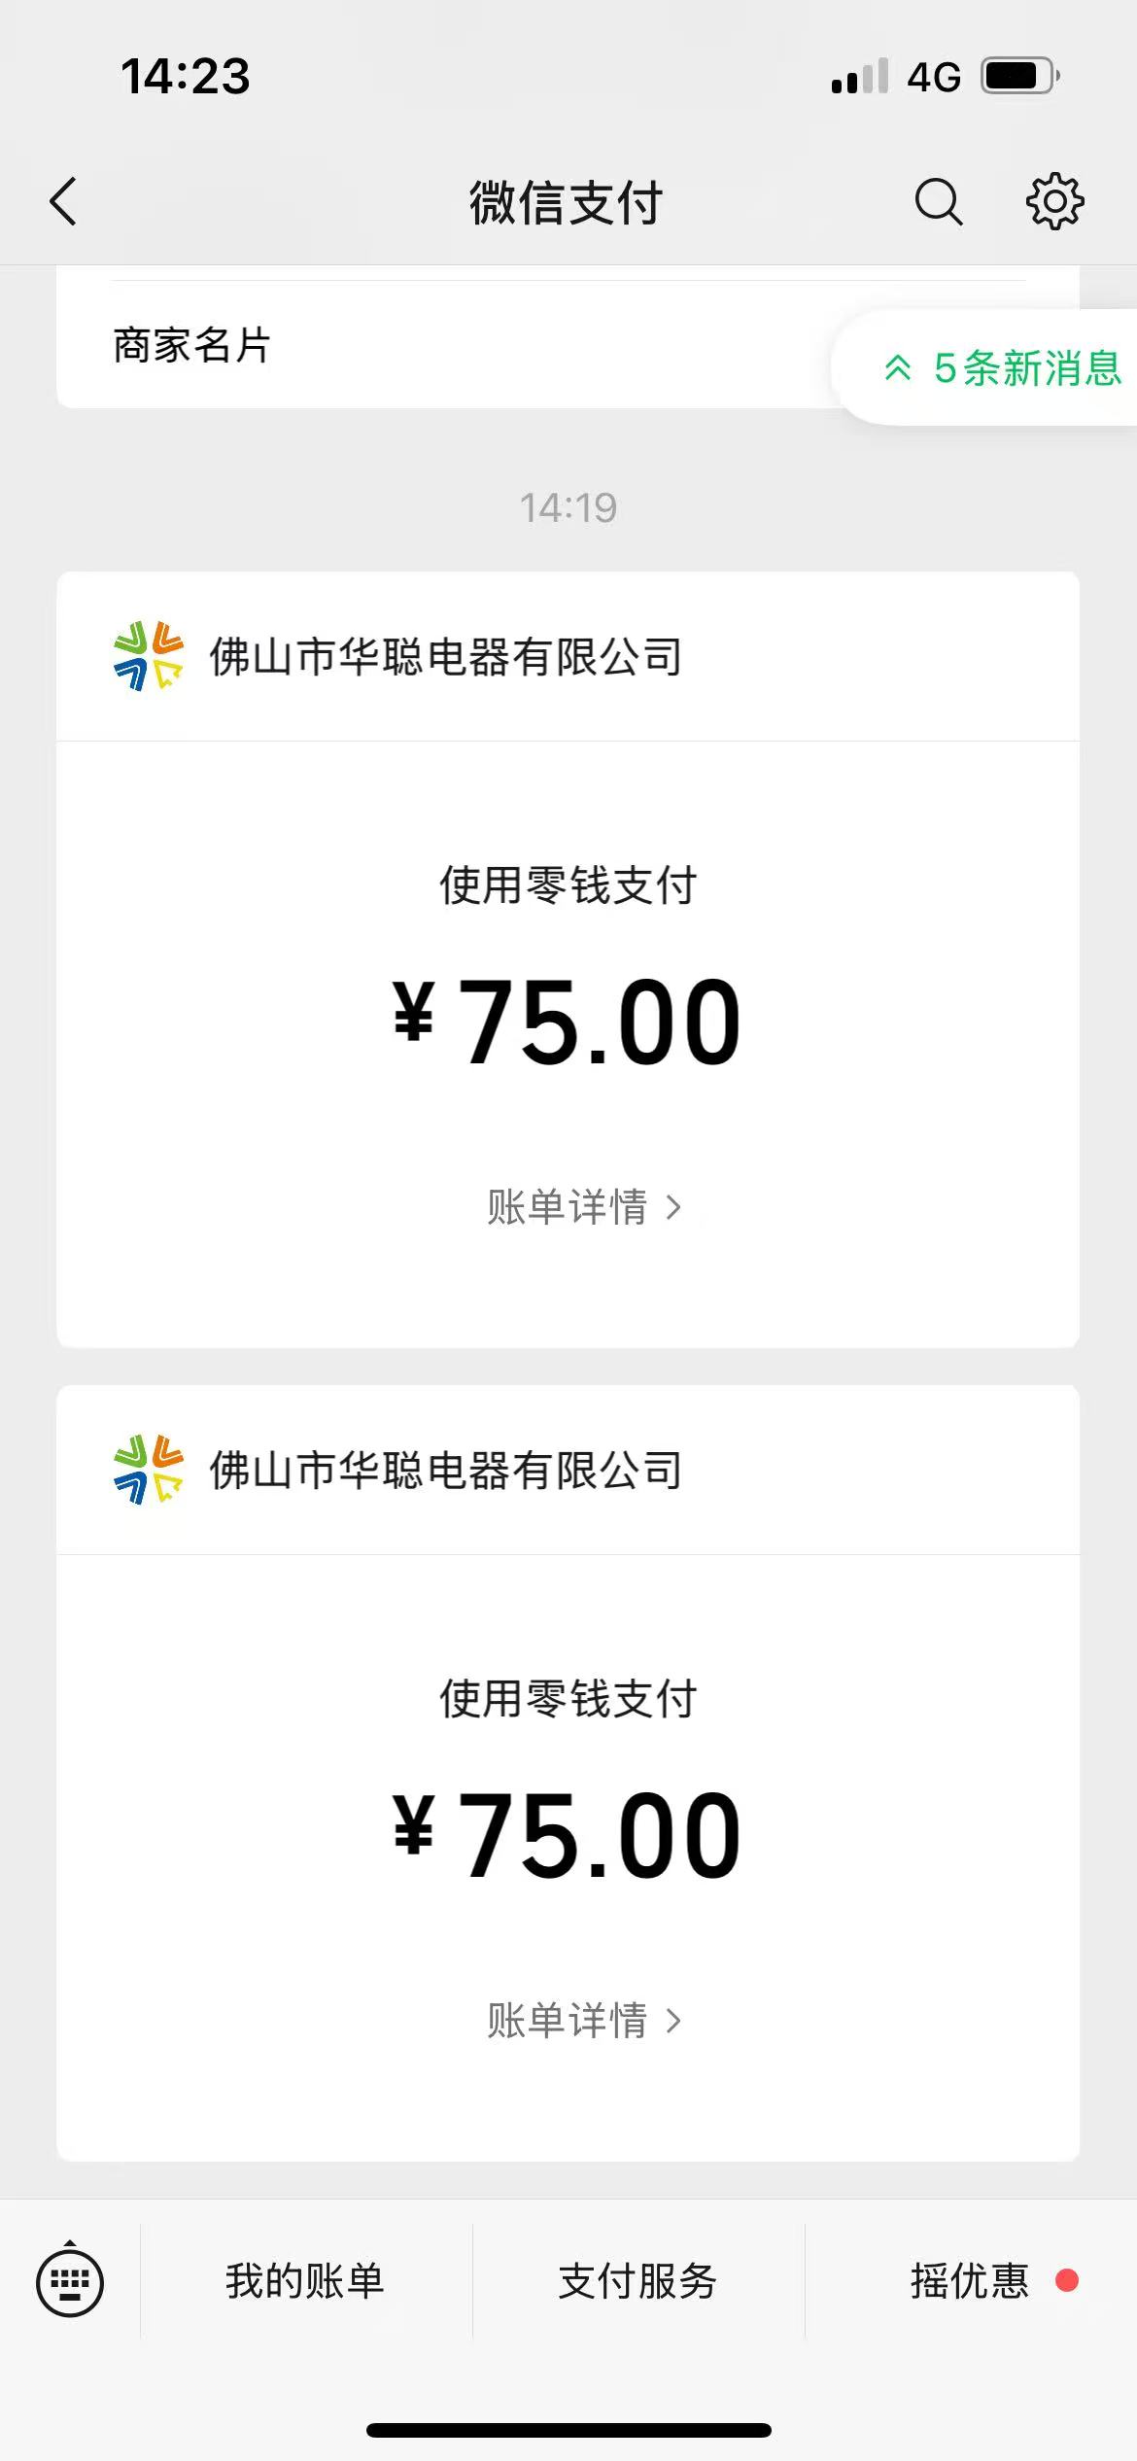Open second 佛山市华聪电器有限公司 merchant name
Screen dimensions: 1137x2461
tap(445, 1470)
